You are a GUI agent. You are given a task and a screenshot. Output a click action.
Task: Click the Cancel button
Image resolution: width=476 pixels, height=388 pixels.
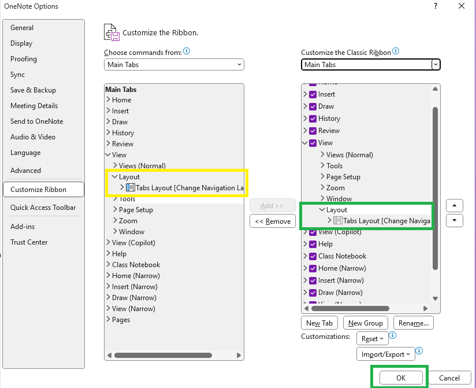[449, 378]
